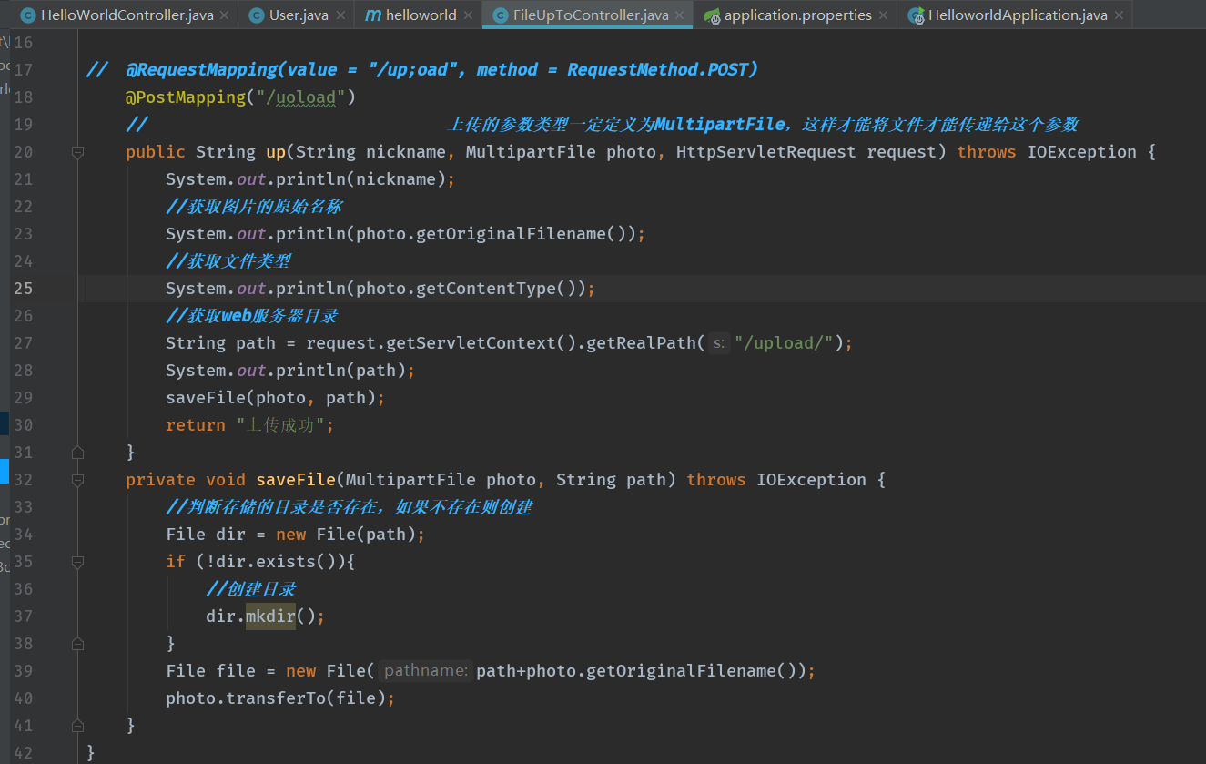The width and height of the screenshot is (1206, 764).
Task: Close the FileUpToController.java tab
Action: (680, 15)
